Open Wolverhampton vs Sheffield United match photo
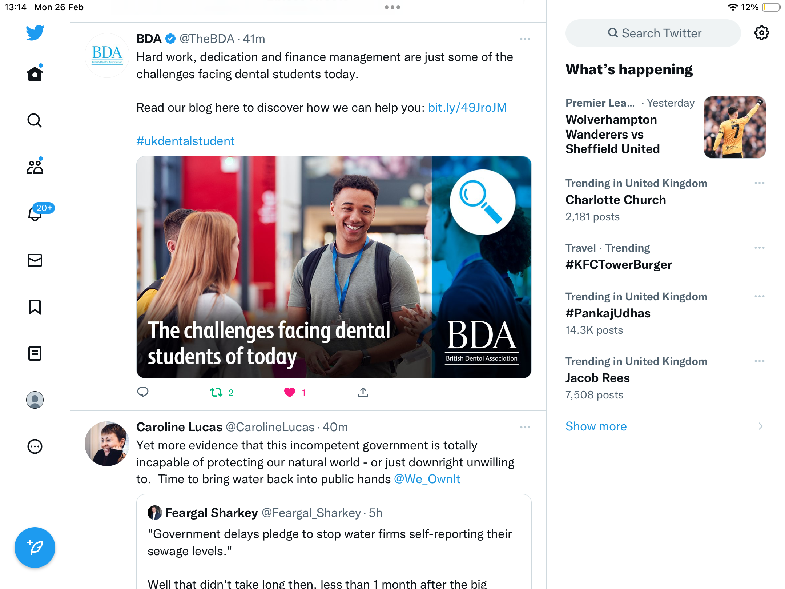The image size is (785, 589). [735, 127]
